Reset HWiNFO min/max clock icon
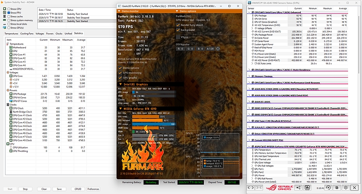The width and height of the screenshot is (362, 194). pyautogui.click(x=328, y=188)
